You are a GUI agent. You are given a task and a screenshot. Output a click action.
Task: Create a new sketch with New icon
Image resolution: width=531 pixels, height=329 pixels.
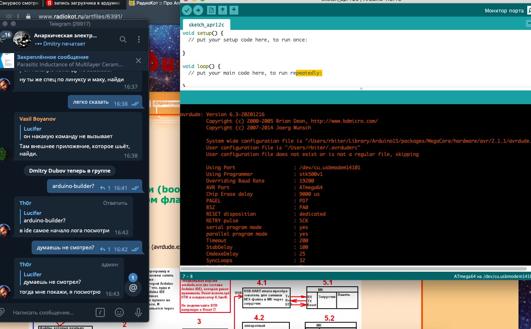211,10
